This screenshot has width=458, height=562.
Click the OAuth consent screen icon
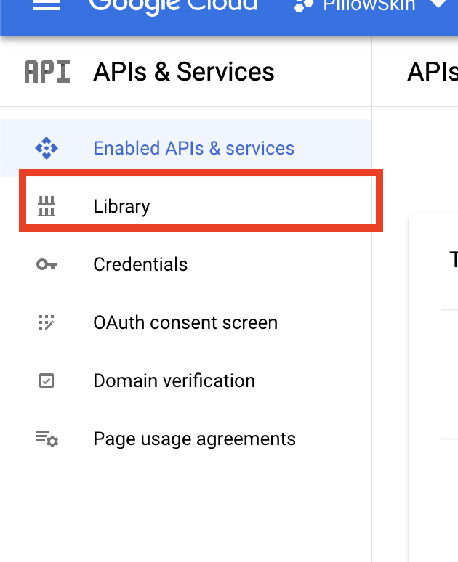tap(47, 322)
